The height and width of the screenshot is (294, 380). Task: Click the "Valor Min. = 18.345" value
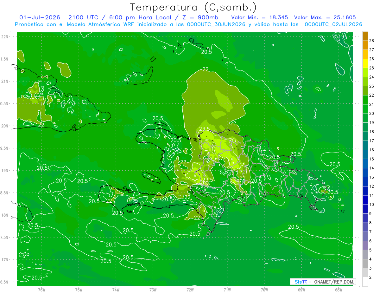point(260,17)
